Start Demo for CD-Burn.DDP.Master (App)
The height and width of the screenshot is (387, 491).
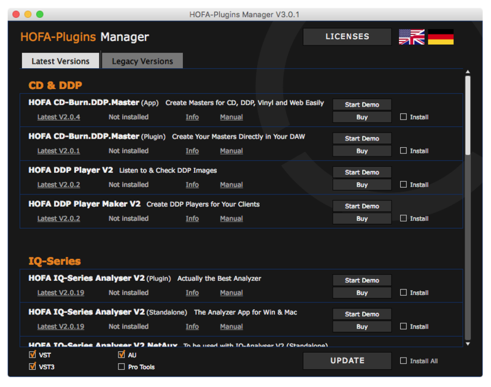click(x=362, y=104)
